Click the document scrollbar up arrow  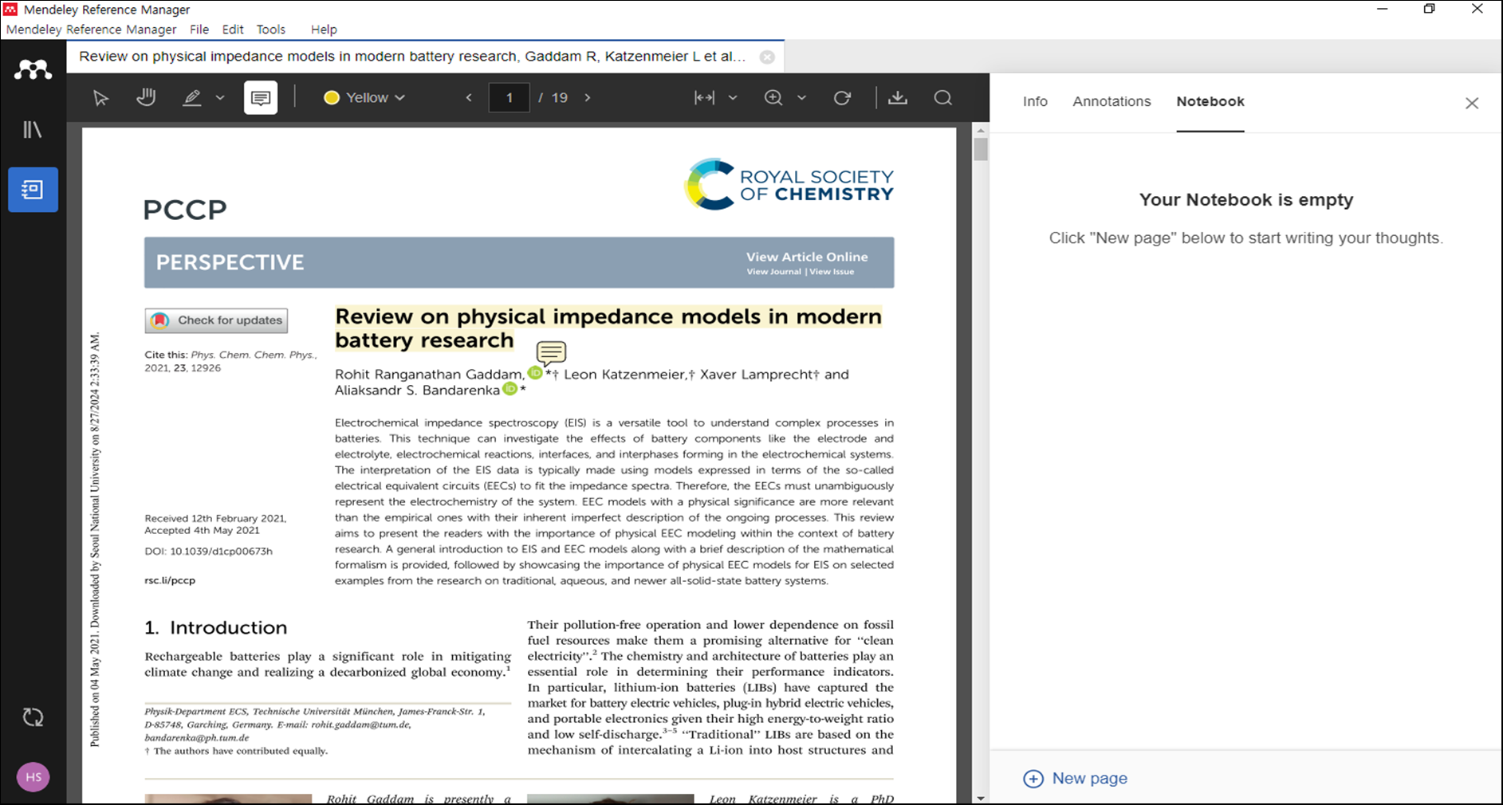pyautogui.click(x=981, y=130)
